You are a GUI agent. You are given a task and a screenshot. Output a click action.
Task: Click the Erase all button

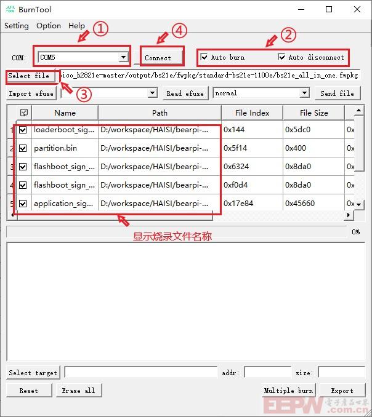[79, 391]
